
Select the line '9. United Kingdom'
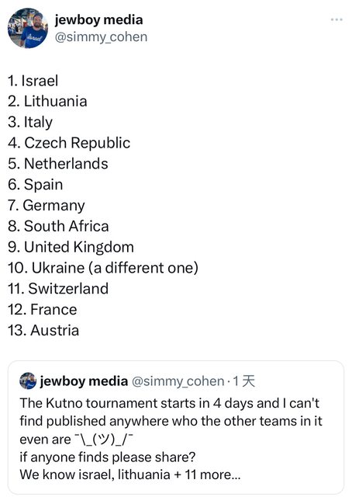(71, 247)
